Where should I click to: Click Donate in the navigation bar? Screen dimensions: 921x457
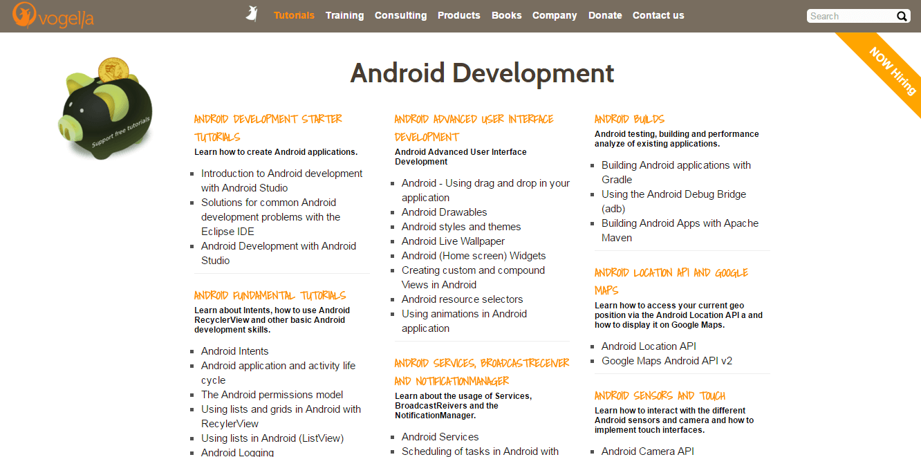coord(605,15)
